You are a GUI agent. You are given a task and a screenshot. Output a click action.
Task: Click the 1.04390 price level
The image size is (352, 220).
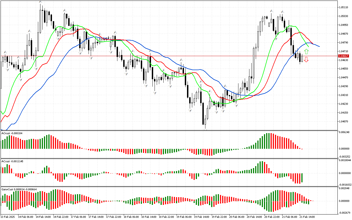point(344,86)
